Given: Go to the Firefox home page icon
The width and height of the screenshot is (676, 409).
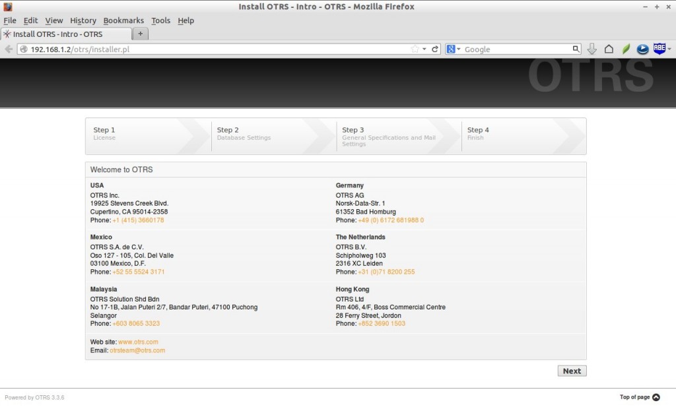Looking at the screenshot, I should (609, 49).
